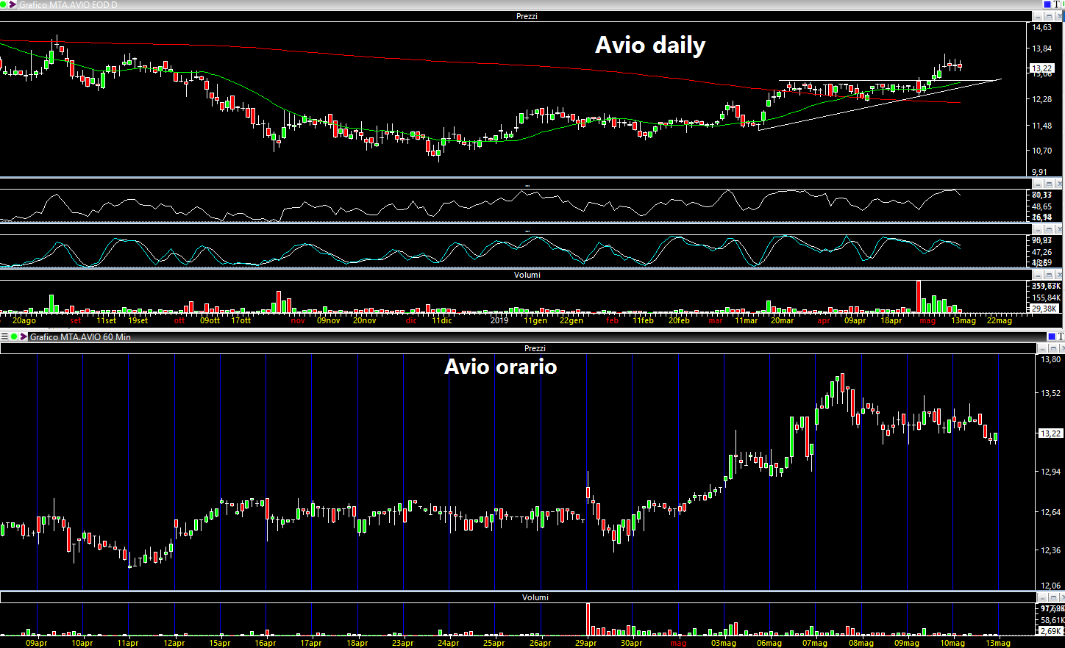
Task: Click the 155,84K volume axis label
Action: (1047, 298)
